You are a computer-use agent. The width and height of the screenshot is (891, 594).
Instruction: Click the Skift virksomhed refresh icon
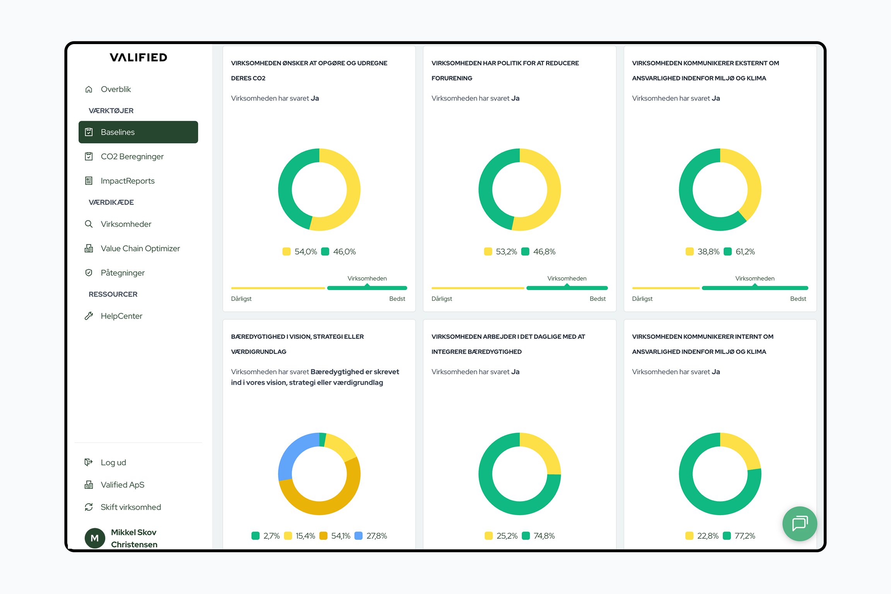coord(89,507)
